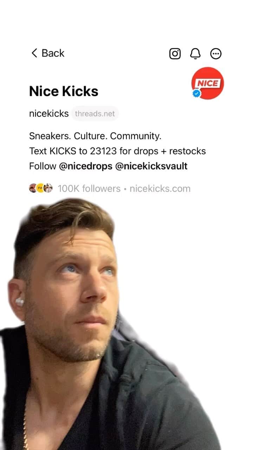The width and height of the screenshot is (253, 450).
Task: Tap the back chevron arrow
Action: coord(34,53)
